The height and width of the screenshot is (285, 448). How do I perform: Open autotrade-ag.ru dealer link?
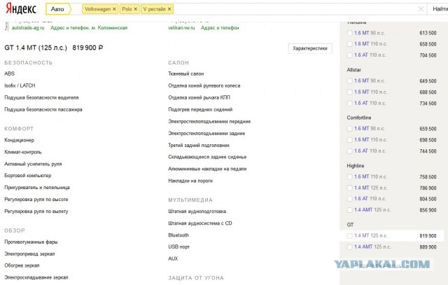[x=28, y=28]
